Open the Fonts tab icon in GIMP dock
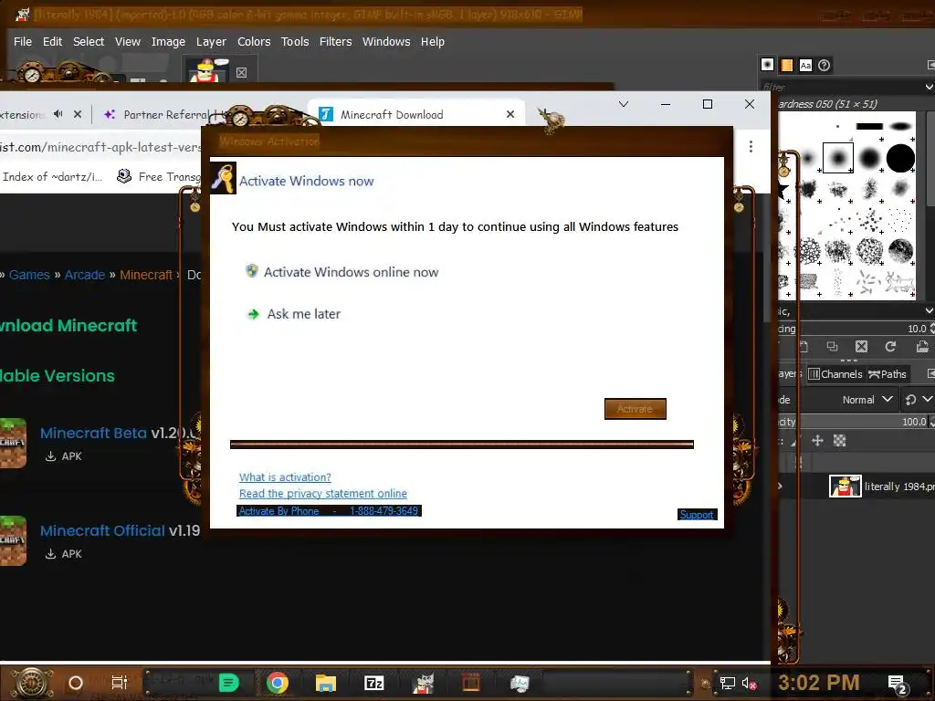The height and width of the screenshot is (701, 935). (805, 65)
